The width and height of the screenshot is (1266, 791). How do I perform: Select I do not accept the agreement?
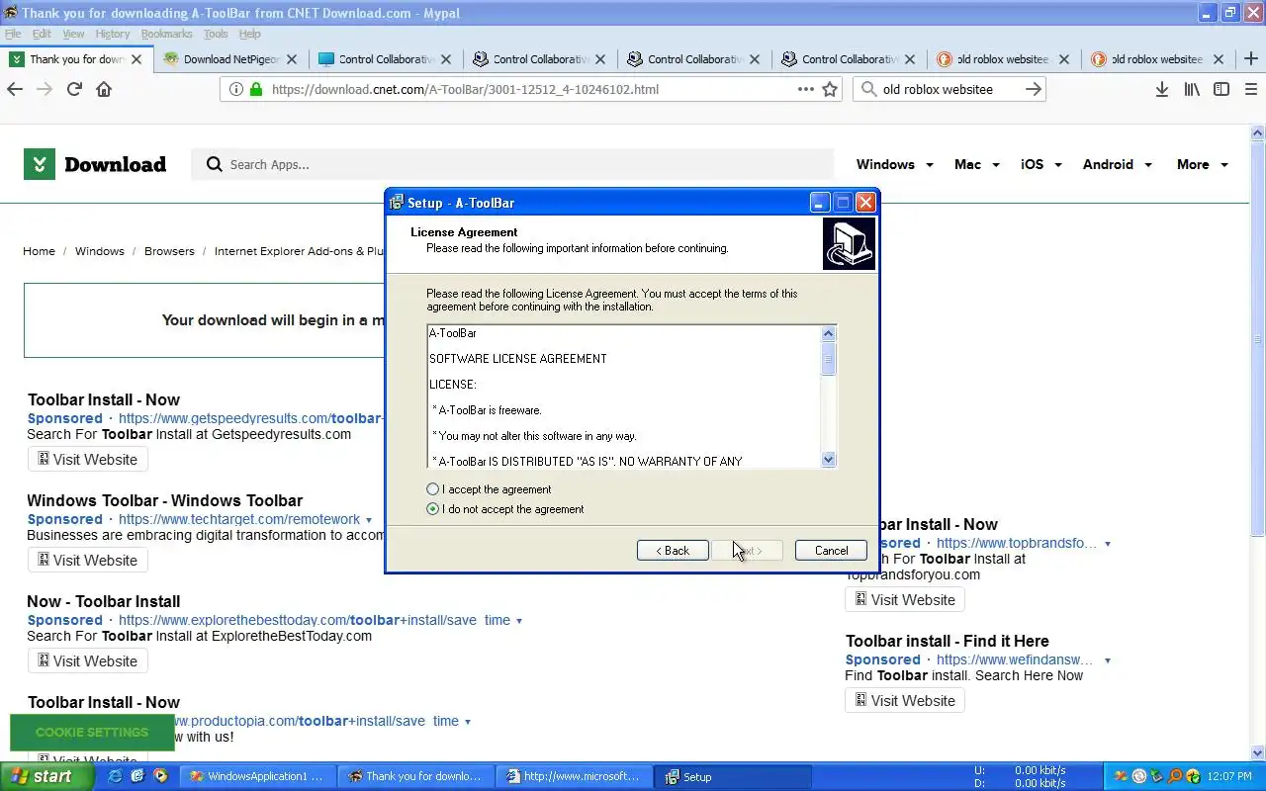(505, 509)
